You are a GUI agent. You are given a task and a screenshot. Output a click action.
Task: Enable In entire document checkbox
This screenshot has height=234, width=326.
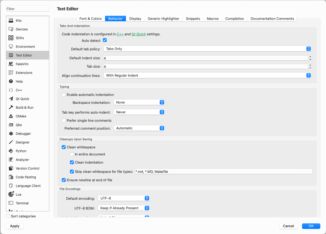(x=72, y=154)
